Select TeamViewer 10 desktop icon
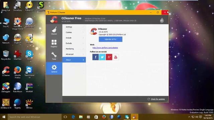This screenshot has height=120, width=214. coord(29,73)
